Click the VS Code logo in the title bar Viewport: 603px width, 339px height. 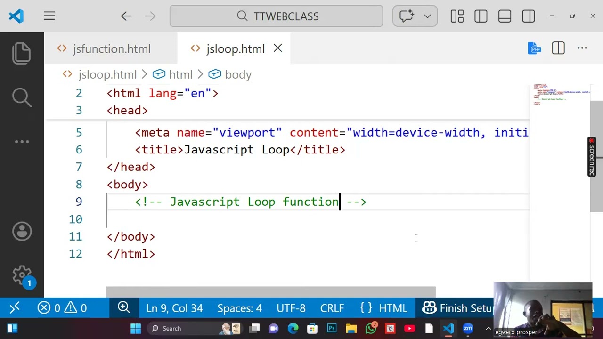coord(16,16)
